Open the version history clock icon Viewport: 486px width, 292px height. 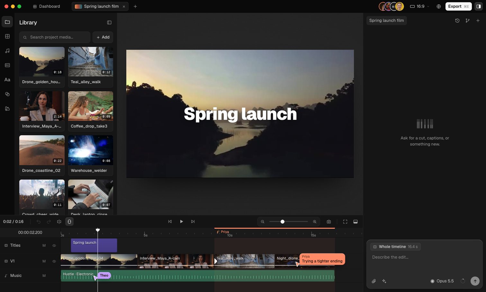[457, 21]
